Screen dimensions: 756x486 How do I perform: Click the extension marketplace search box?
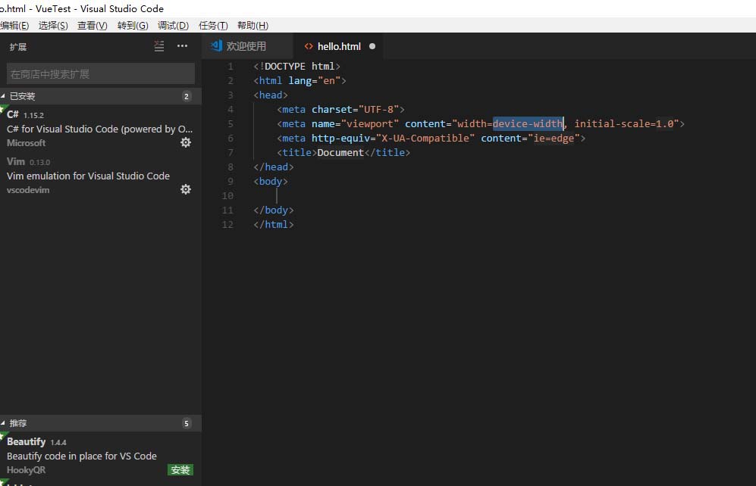click(99, 73)
